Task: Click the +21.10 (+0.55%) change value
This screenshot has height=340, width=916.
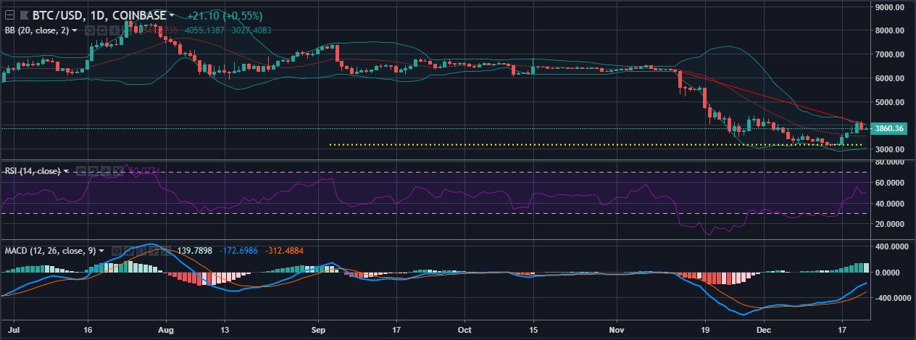Action: pyautogui.click(x=225, y=14)
